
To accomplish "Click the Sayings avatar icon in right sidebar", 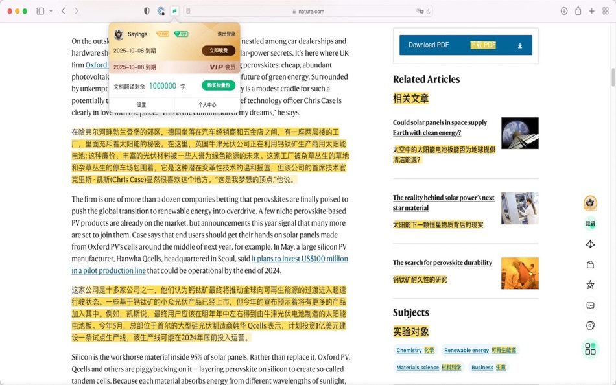I will [589, 203].
